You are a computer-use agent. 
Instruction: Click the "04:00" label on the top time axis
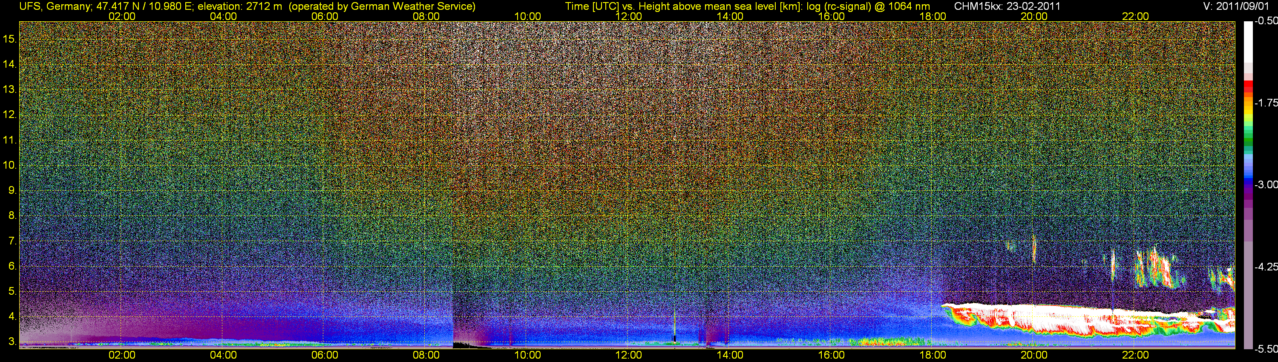[223, 16]
